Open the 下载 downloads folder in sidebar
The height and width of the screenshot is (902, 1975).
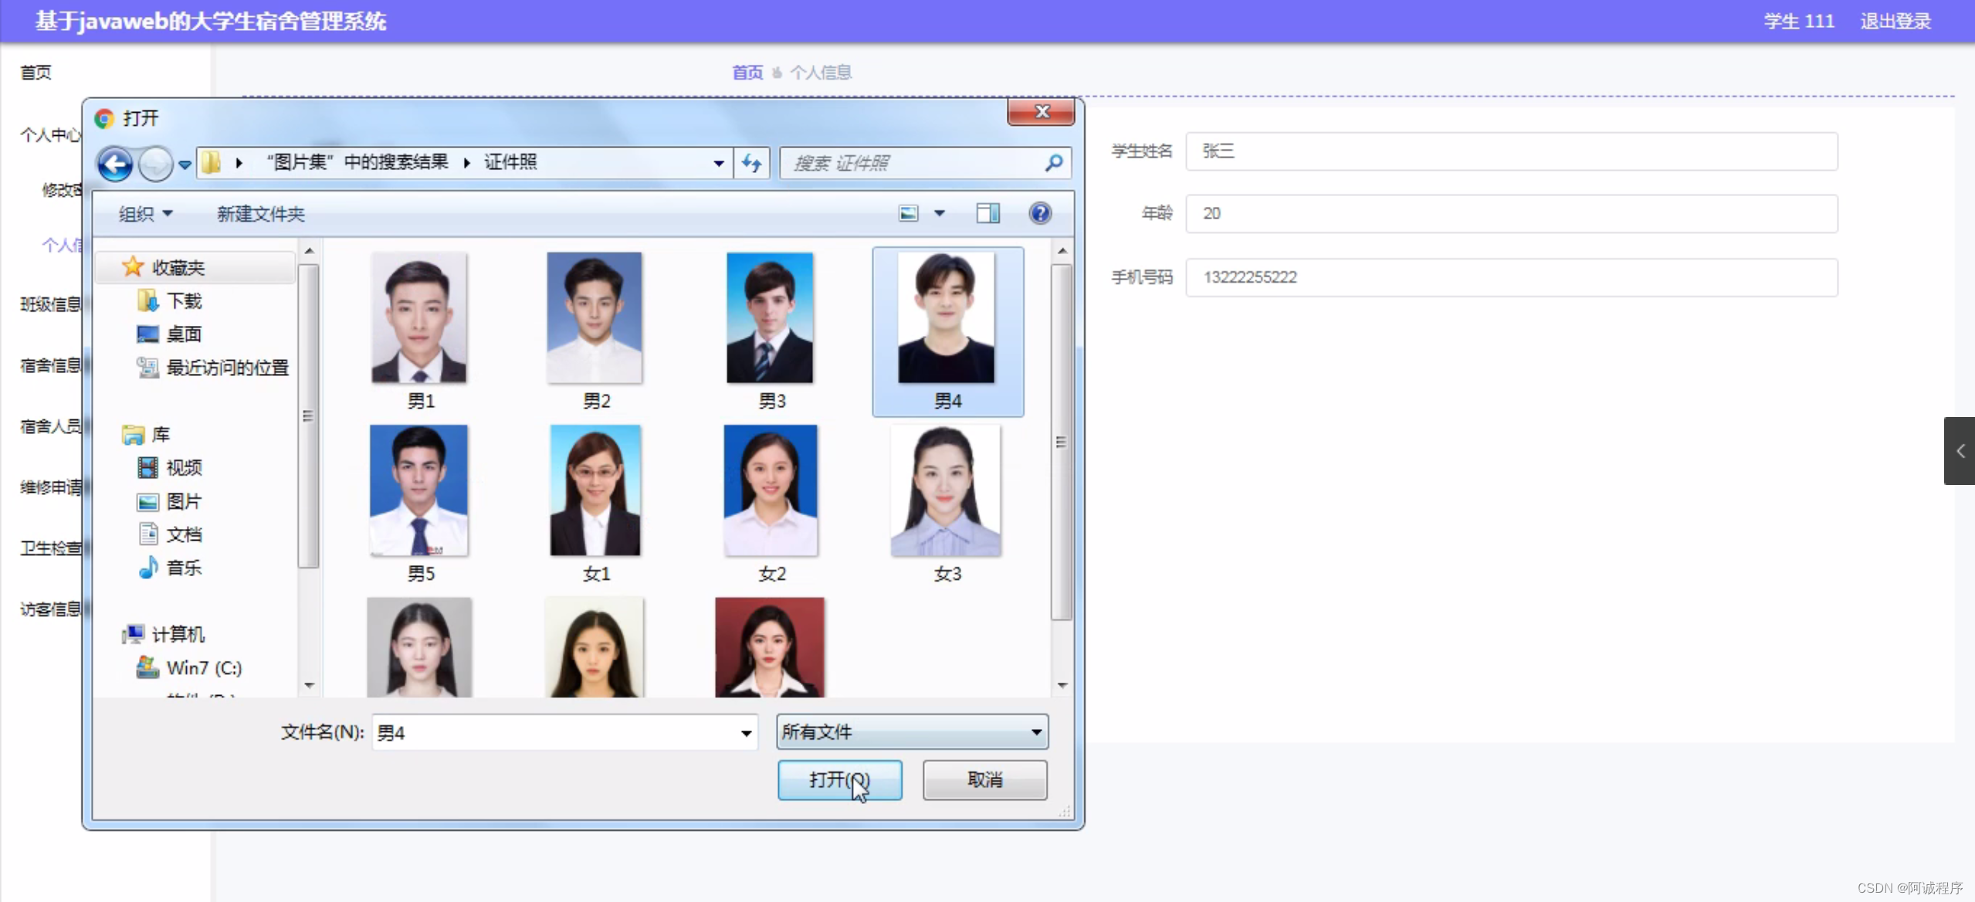tap(184, 300)
